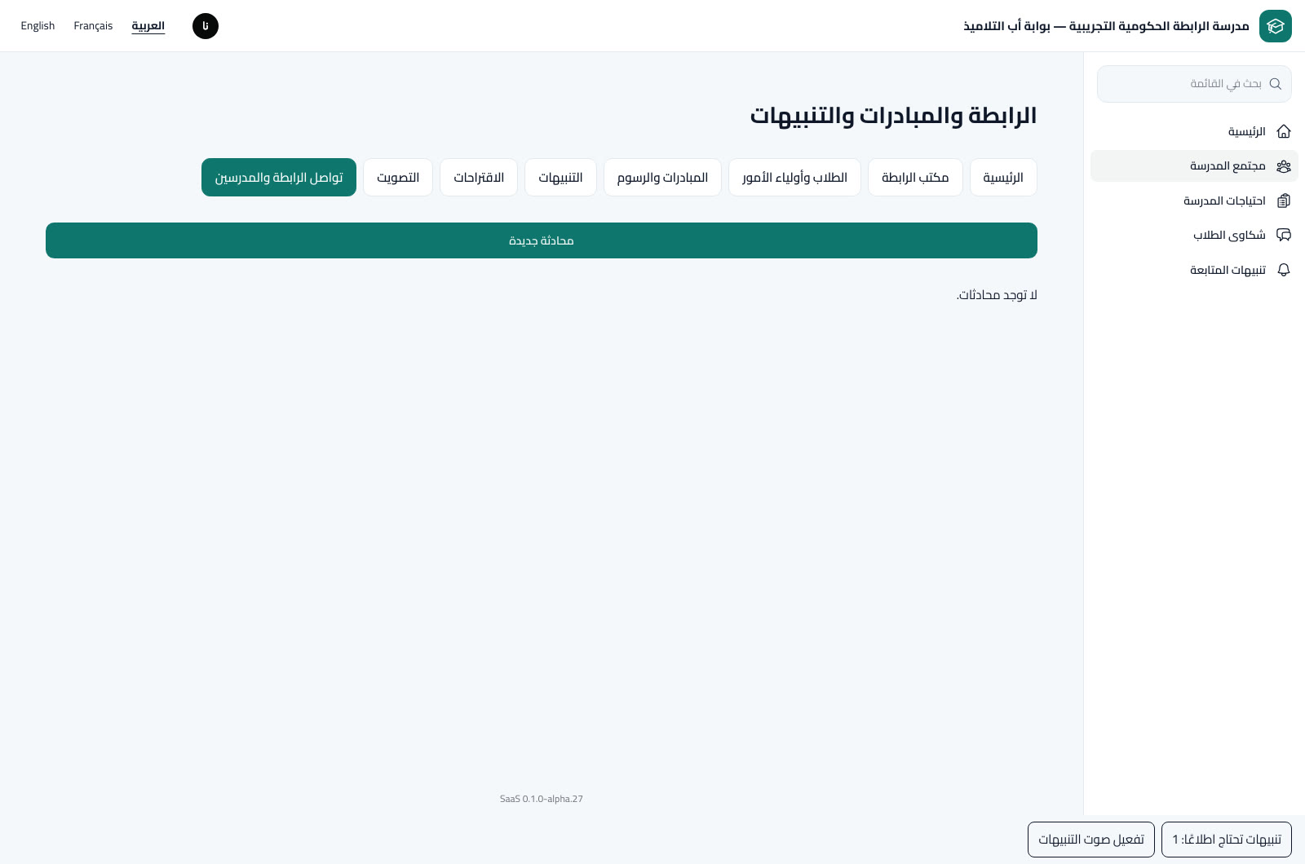Click the magnifier icon in the menu search
This screenshot has width=1305, height=864.
pyautogui.click(x=1276, y=84)
